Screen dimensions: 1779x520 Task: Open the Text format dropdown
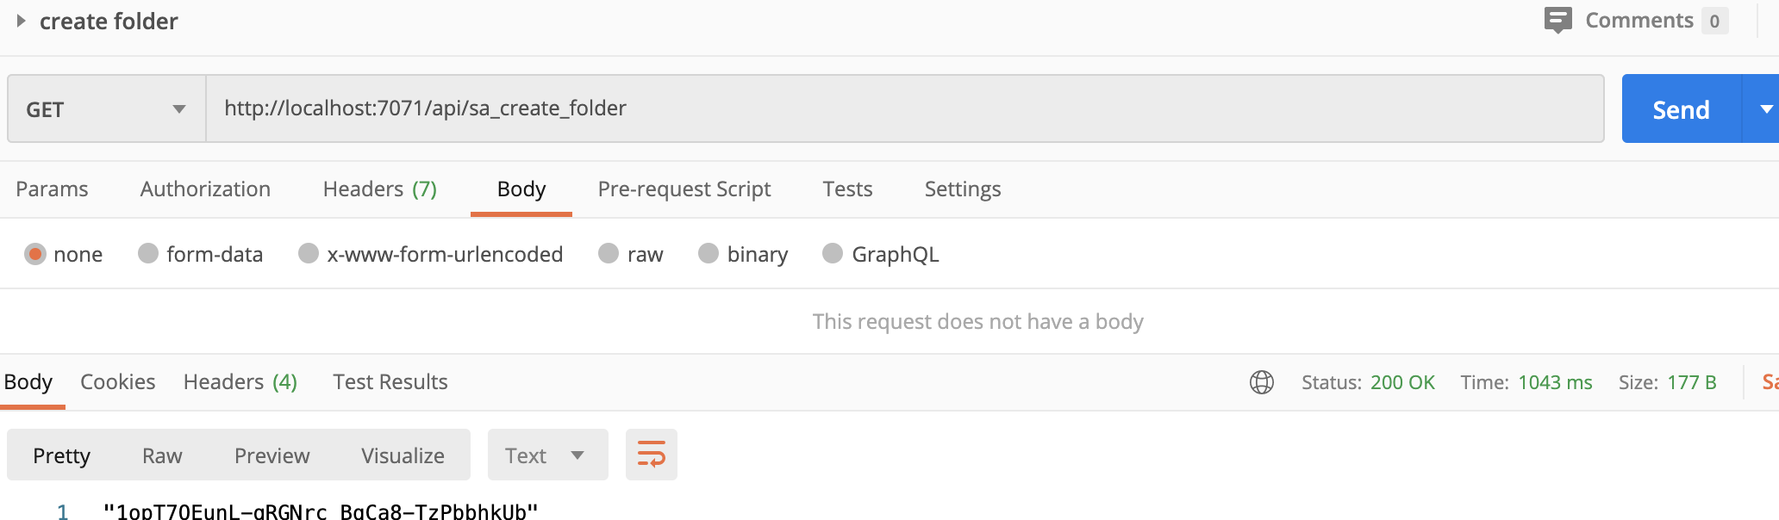(548, 455)
